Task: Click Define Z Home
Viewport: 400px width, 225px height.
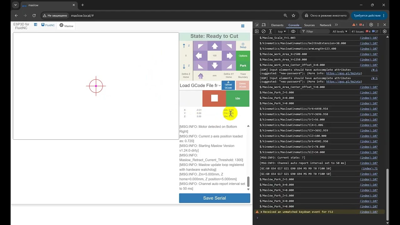Action: [x=186, y=76]
